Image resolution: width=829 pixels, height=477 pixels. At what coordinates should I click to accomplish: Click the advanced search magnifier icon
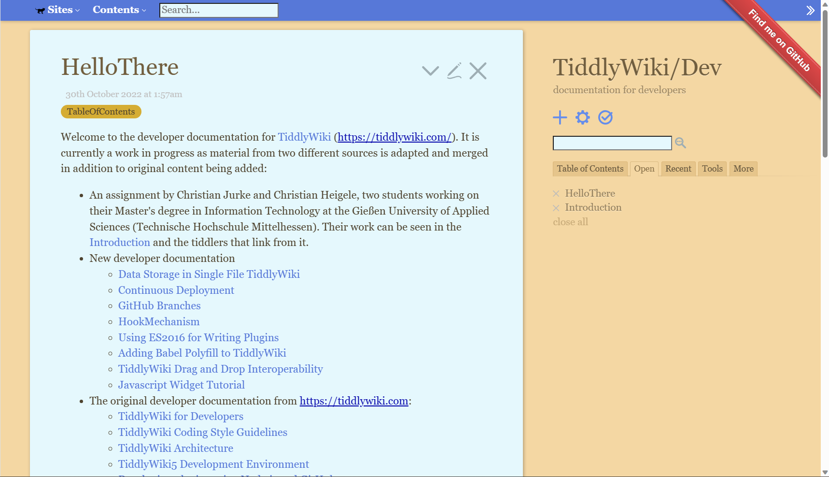pos(680,143)
